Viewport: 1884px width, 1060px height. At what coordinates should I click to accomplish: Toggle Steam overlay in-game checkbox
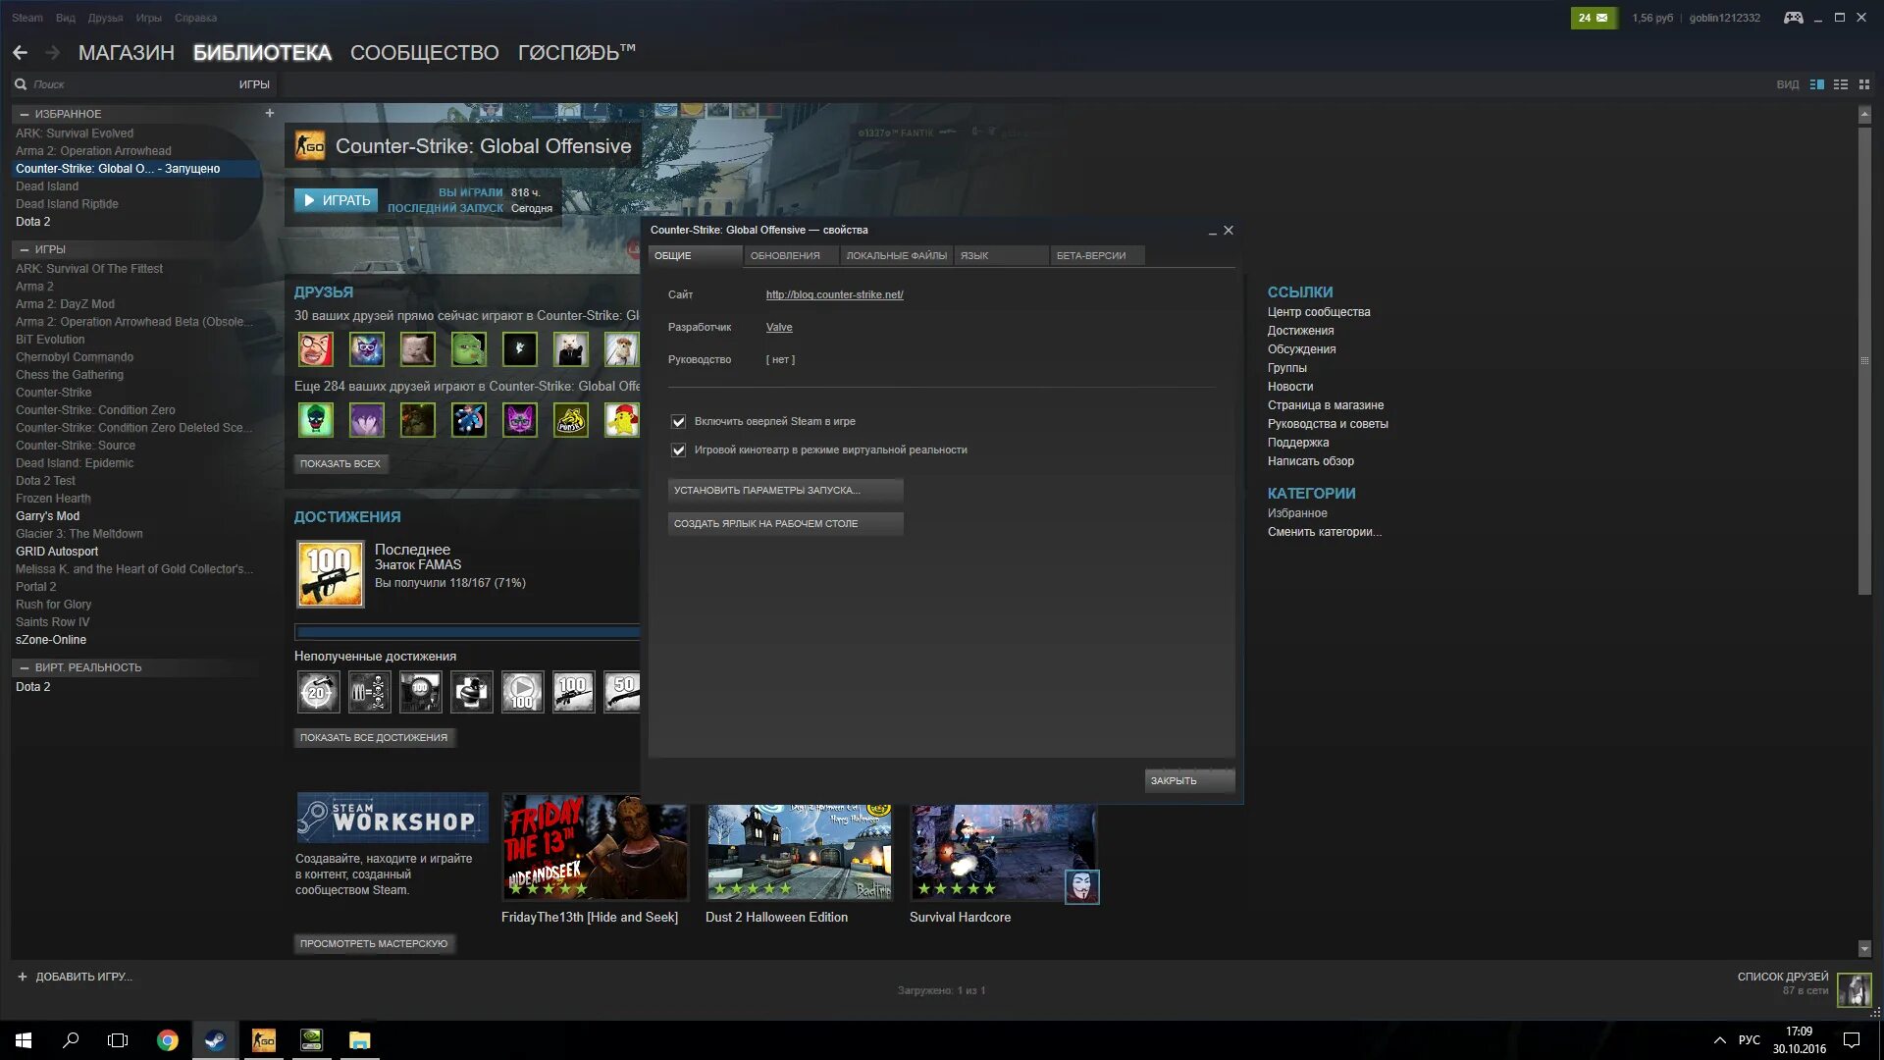coord(678,422)
